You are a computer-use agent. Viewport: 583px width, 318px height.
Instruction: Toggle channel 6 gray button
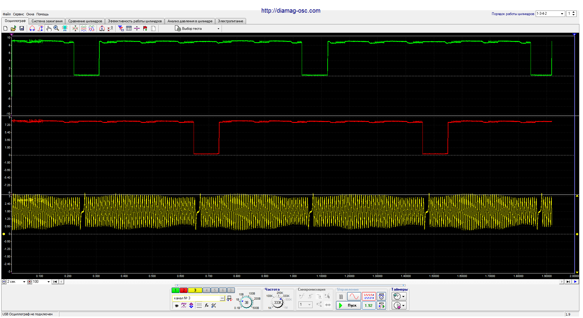223,290
